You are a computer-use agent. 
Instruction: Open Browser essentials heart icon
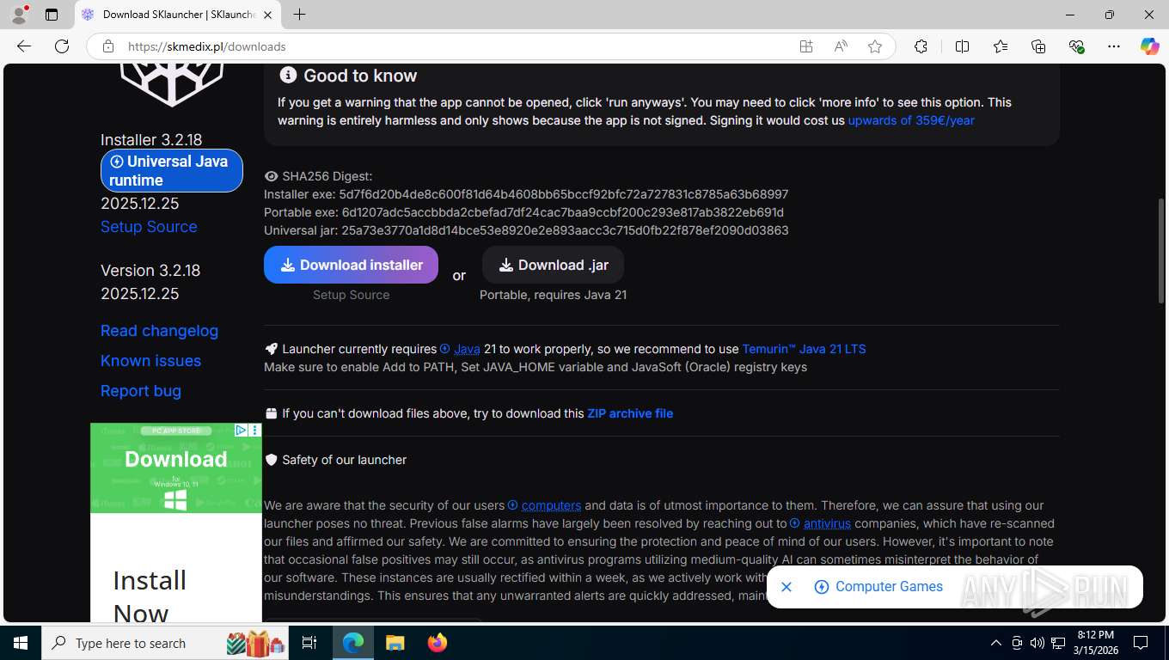pos(1076,46)
